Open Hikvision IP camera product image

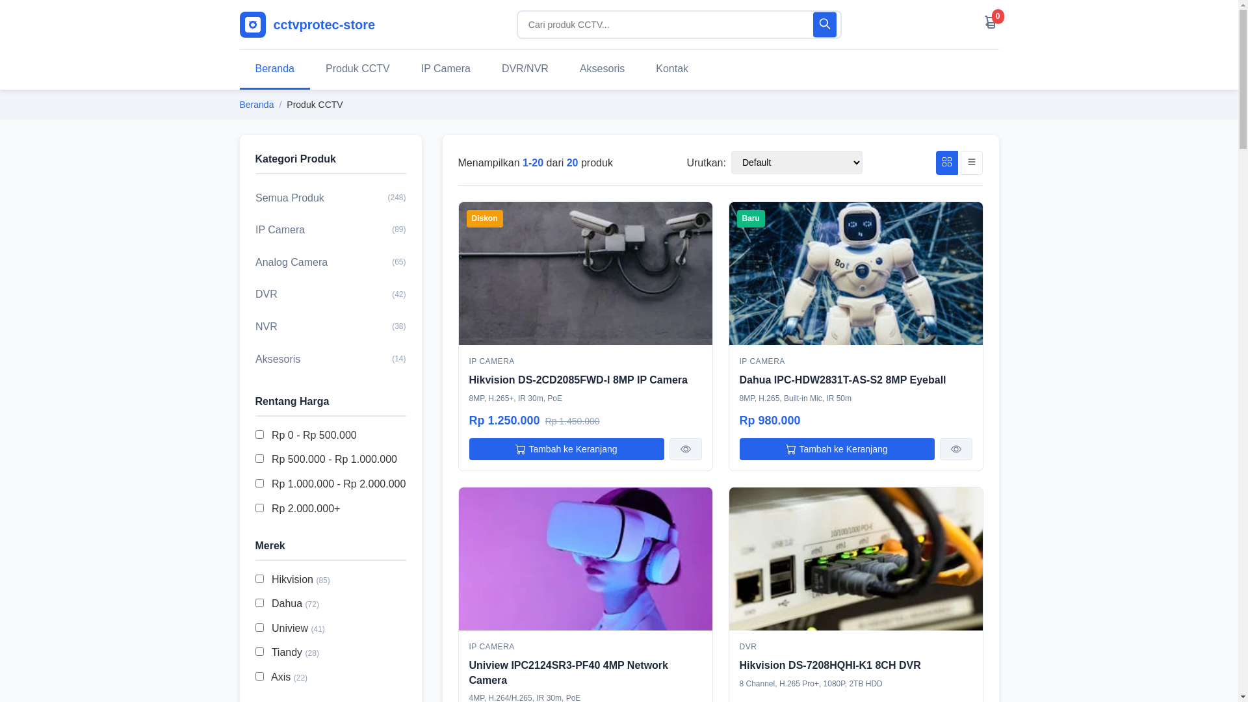click(x=585, y=274)
